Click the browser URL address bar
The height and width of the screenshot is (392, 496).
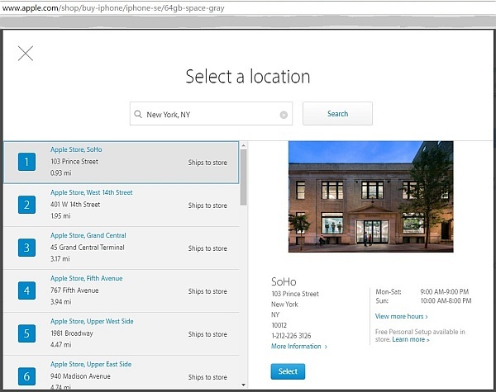click(x=248, y=8)
